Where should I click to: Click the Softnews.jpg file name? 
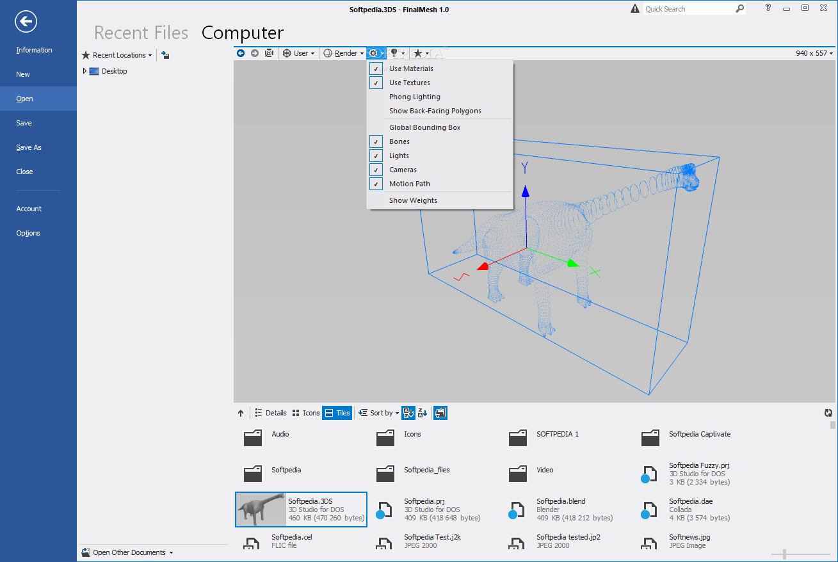pyautogui.click(x=689, y=537)
